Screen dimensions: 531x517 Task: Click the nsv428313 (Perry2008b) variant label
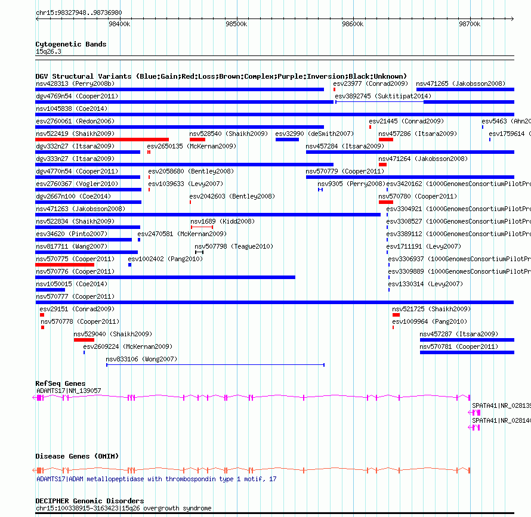point(75,83)
